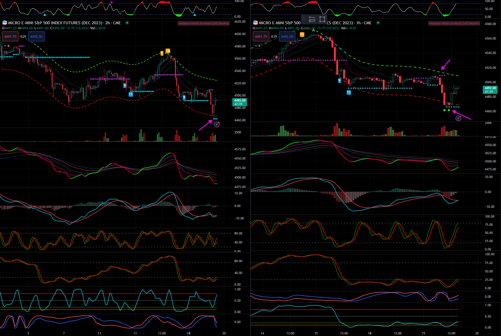Click date 19 on 1h time axis

(x=423, y=333)
